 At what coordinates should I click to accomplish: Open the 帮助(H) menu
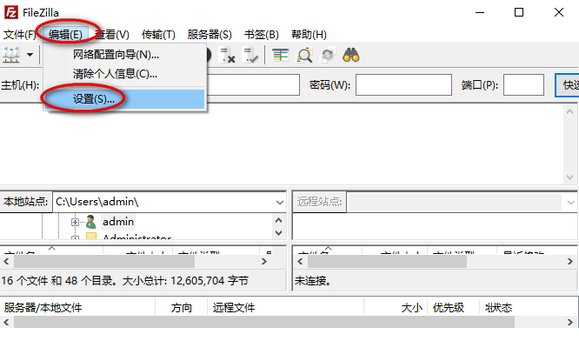click(309, 35)
